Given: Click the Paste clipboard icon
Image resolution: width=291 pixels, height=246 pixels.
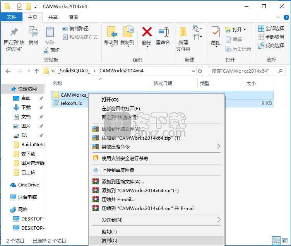Looking at the screenshot, I should [x=50, y=32].
